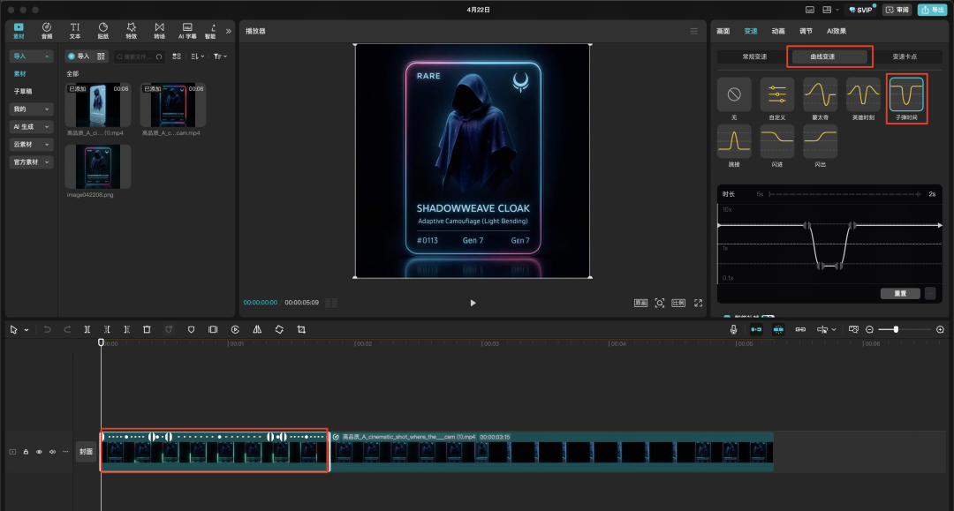Open the 文本 text panel

(75, 30)
